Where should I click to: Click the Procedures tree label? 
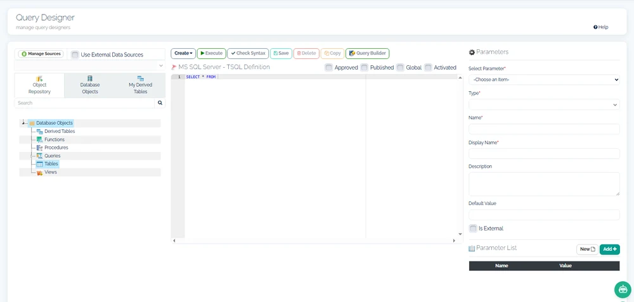(56, 148)
